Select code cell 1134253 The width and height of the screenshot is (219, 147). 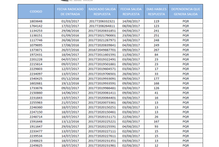point(36,31)
